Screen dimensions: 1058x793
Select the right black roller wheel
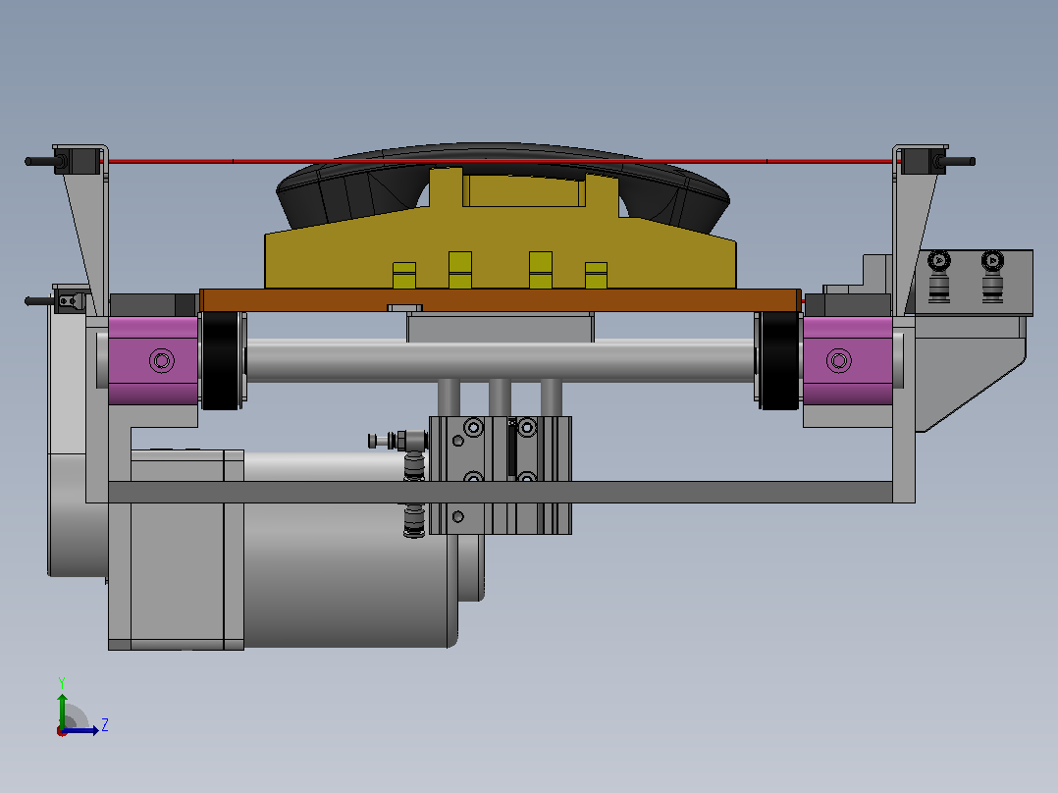(780, 361)
